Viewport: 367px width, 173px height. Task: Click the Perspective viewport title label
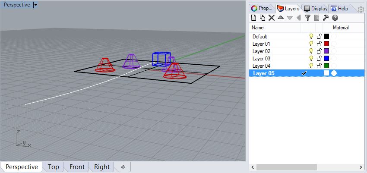(x=17, y=5)
